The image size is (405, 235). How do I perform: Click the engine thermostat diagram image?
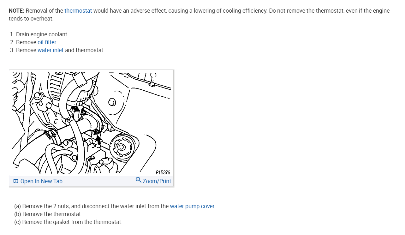point(92,123)
